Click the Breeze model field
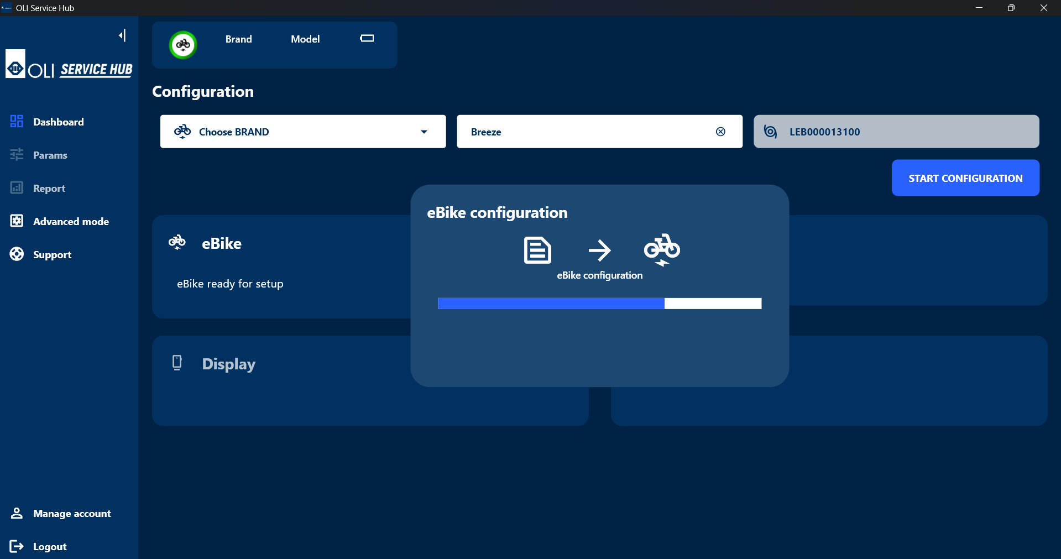Image resolution: width=1061 pixels, height=559 pixels. click(599, 132)
